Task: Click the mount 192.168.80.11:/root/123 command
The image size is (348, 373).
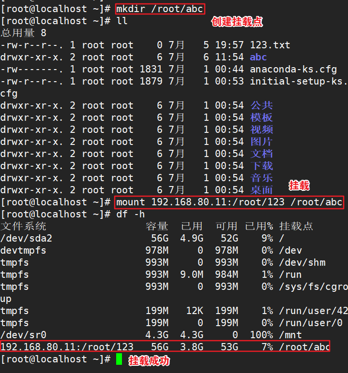Action: coord(229,202)
